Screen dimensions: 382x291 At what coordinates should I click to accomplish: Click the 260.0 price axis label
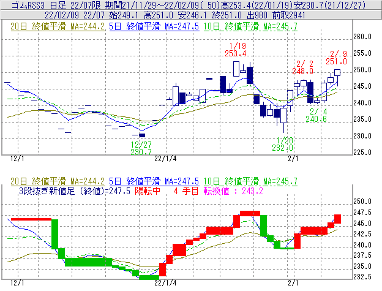point(362,37)
